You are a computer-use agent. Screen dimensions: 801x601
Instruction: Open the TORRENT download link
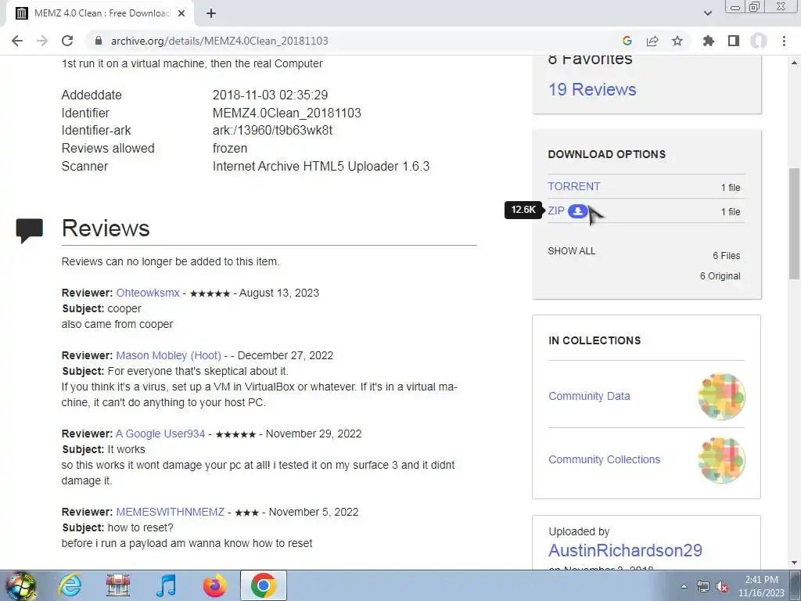tap(573, 186)
